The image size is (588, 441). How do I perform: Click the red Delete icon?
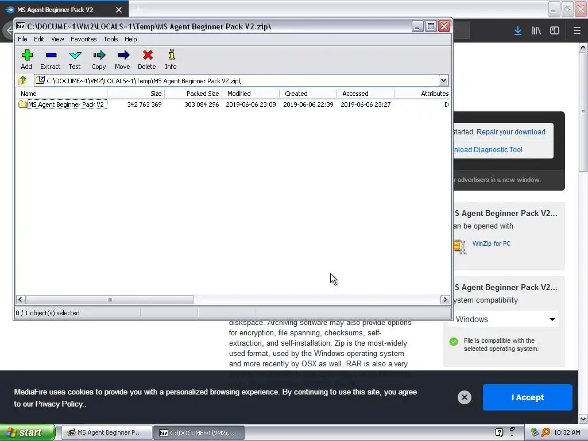tap(148, 55)
